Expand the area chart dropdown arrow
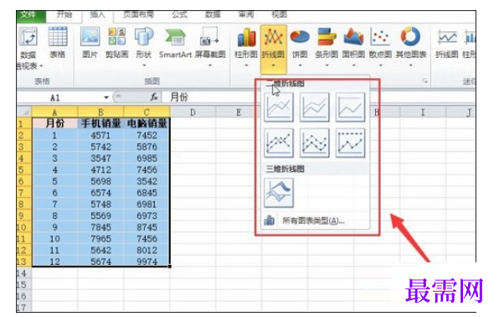This screenshot has height=317, width=499. point(353,65)
